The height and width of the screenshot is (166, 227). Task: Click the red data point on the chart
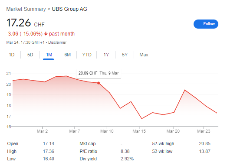point(99,83)
